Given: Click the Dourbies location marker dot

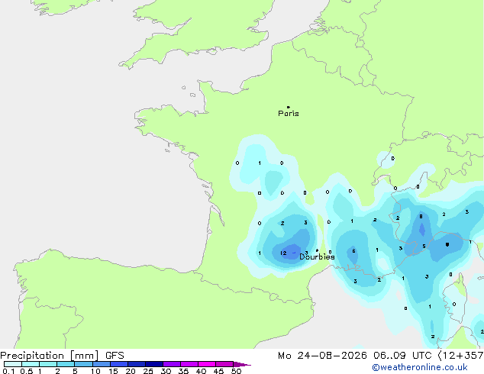Looking at the screenshot, I should click(317, 250).
